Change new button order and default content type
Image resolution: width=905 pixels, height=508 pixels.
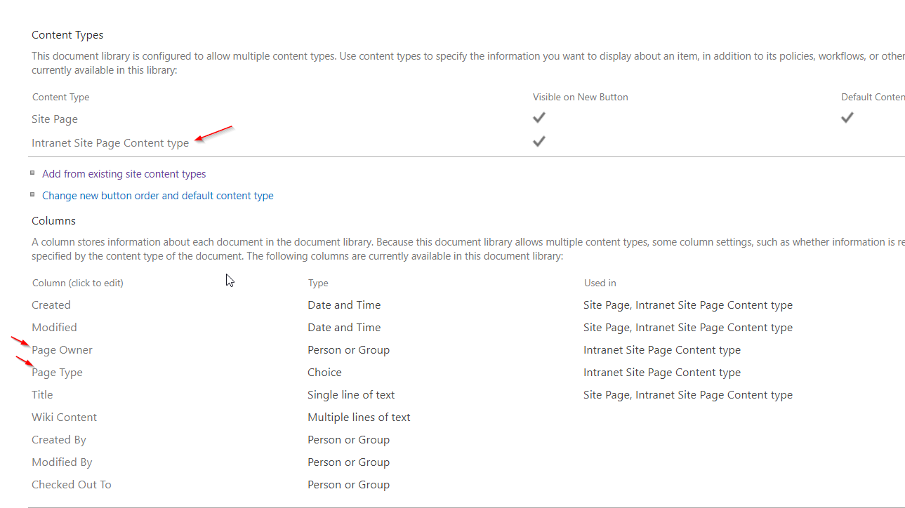coord(157,196)
